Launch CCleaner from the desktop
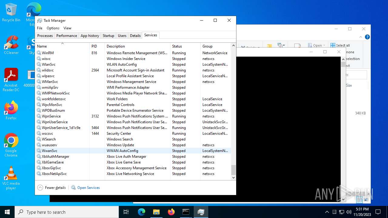The width and height of the screenshot is (388, 218). click(11, 45)
